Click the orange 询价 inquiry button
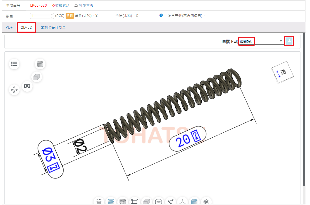 click(x=70, y=16)
